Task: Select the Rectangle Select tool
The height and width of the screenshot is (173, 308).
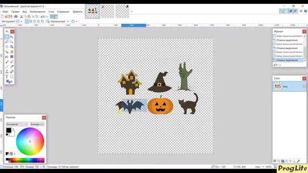Action: tap(7, 37)
